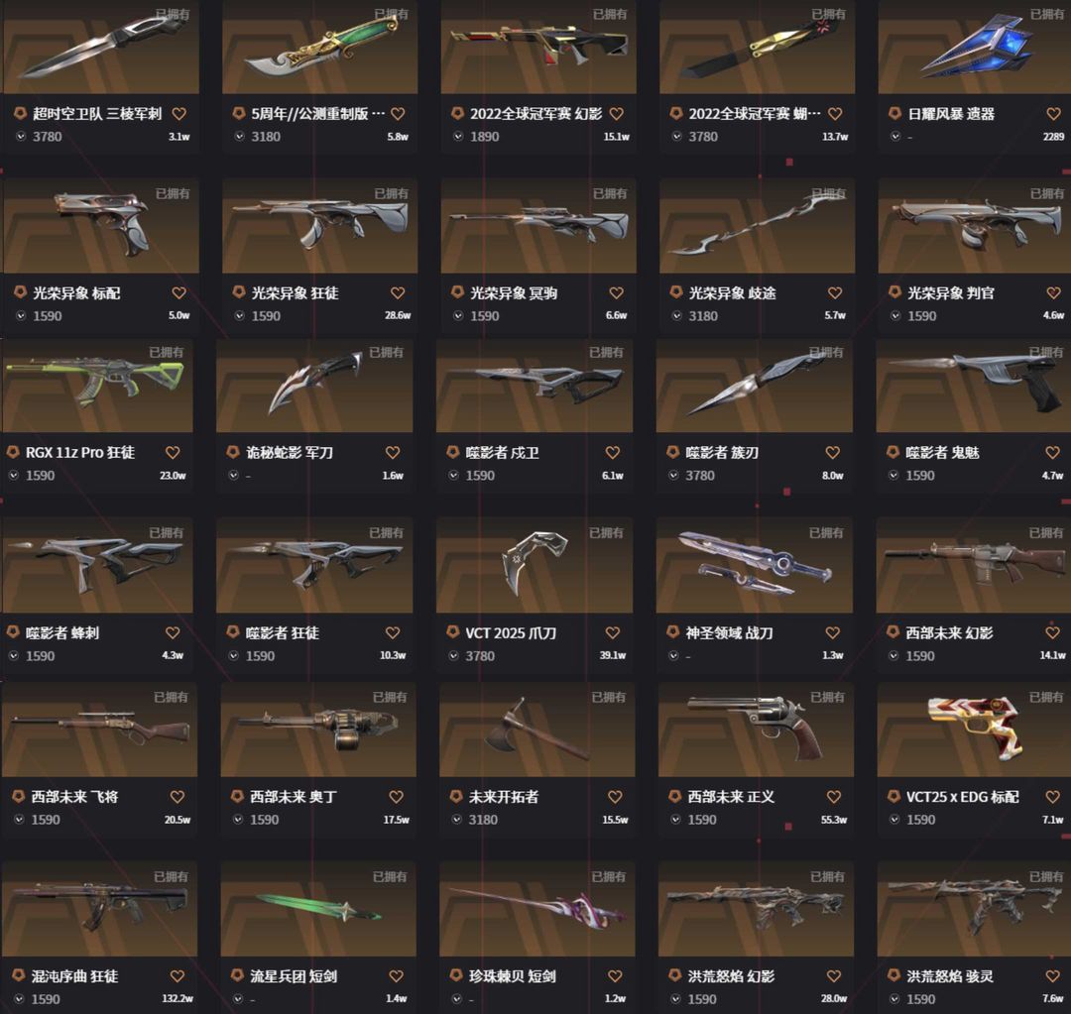Toggle heart on 光荣异象 狂徒 card
The width and height of the screenshot is (1071, 1014).
(398, 293)
